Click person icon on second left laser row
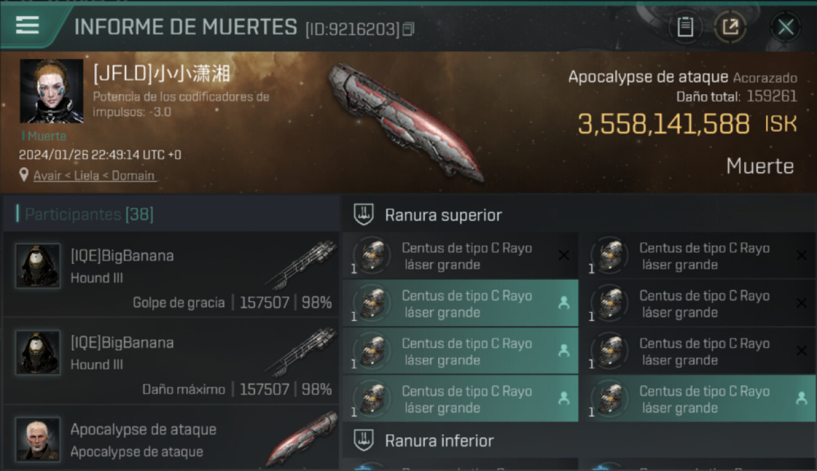This screenshot has height=471, width=817. click(x=564, y=303)
